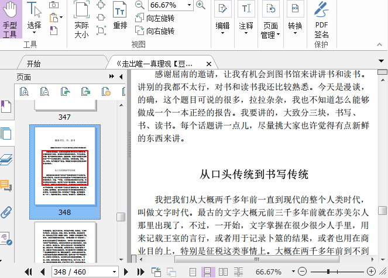388x278 pixels.
Task: Click the fit page icon
Action: pos(101,5)
